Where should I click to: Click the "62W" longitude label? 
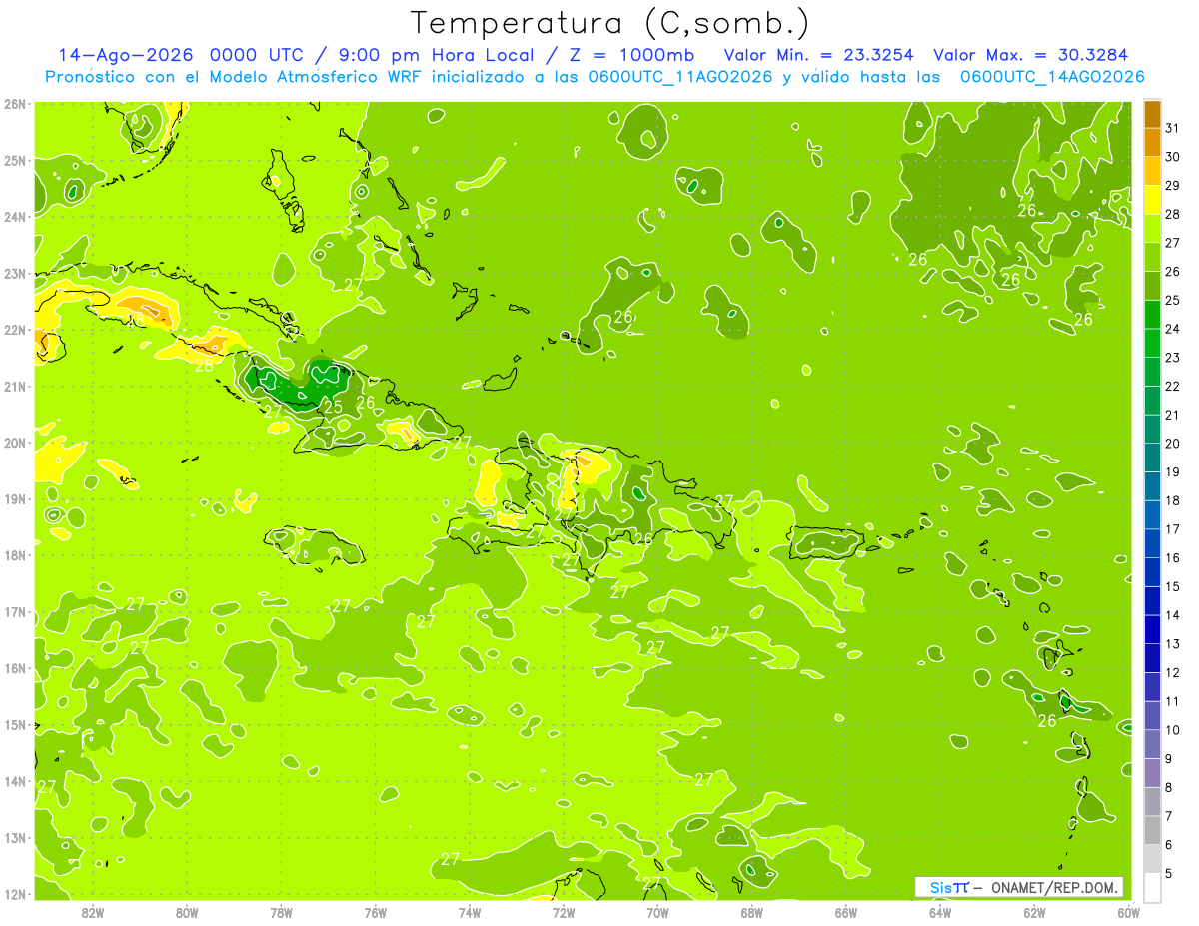[x=1034, y=912]
